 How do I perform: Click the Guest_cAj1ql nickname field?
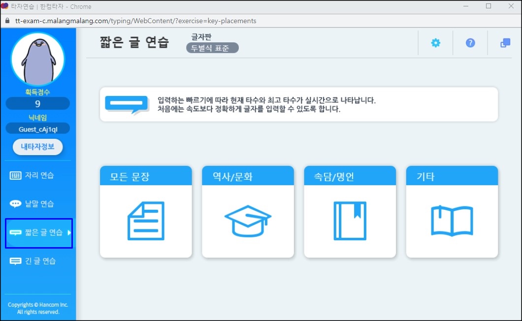pos(37,129)
